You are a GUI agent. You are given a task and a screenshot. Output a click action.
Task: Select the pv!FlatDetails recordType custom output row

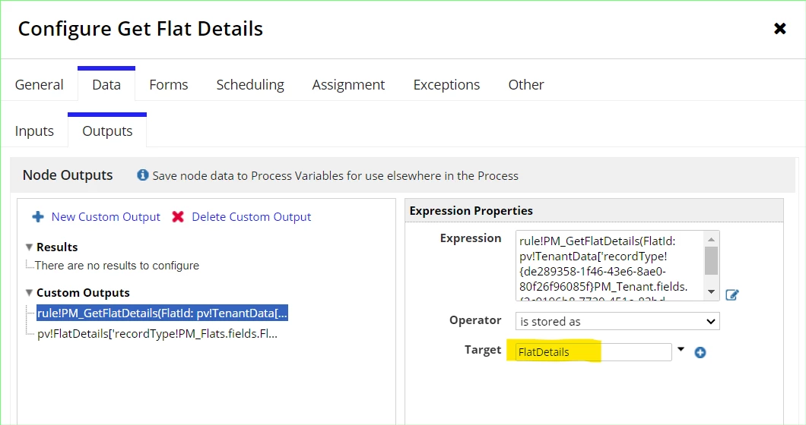pos(157,334)
